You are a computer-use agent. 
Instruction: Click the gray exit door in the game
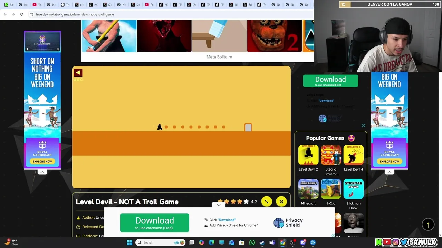(x=248, y=127)
